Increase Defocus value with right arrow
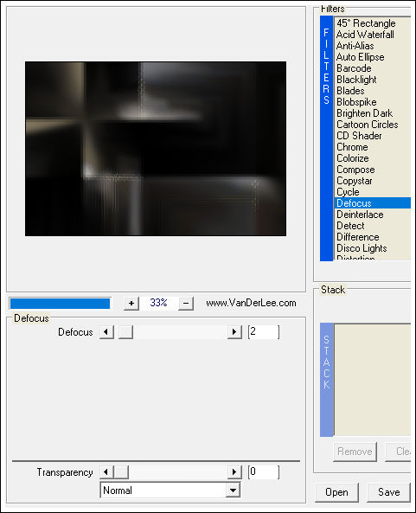This screenshot has height=513, width=416. click(x=234, y=332)
